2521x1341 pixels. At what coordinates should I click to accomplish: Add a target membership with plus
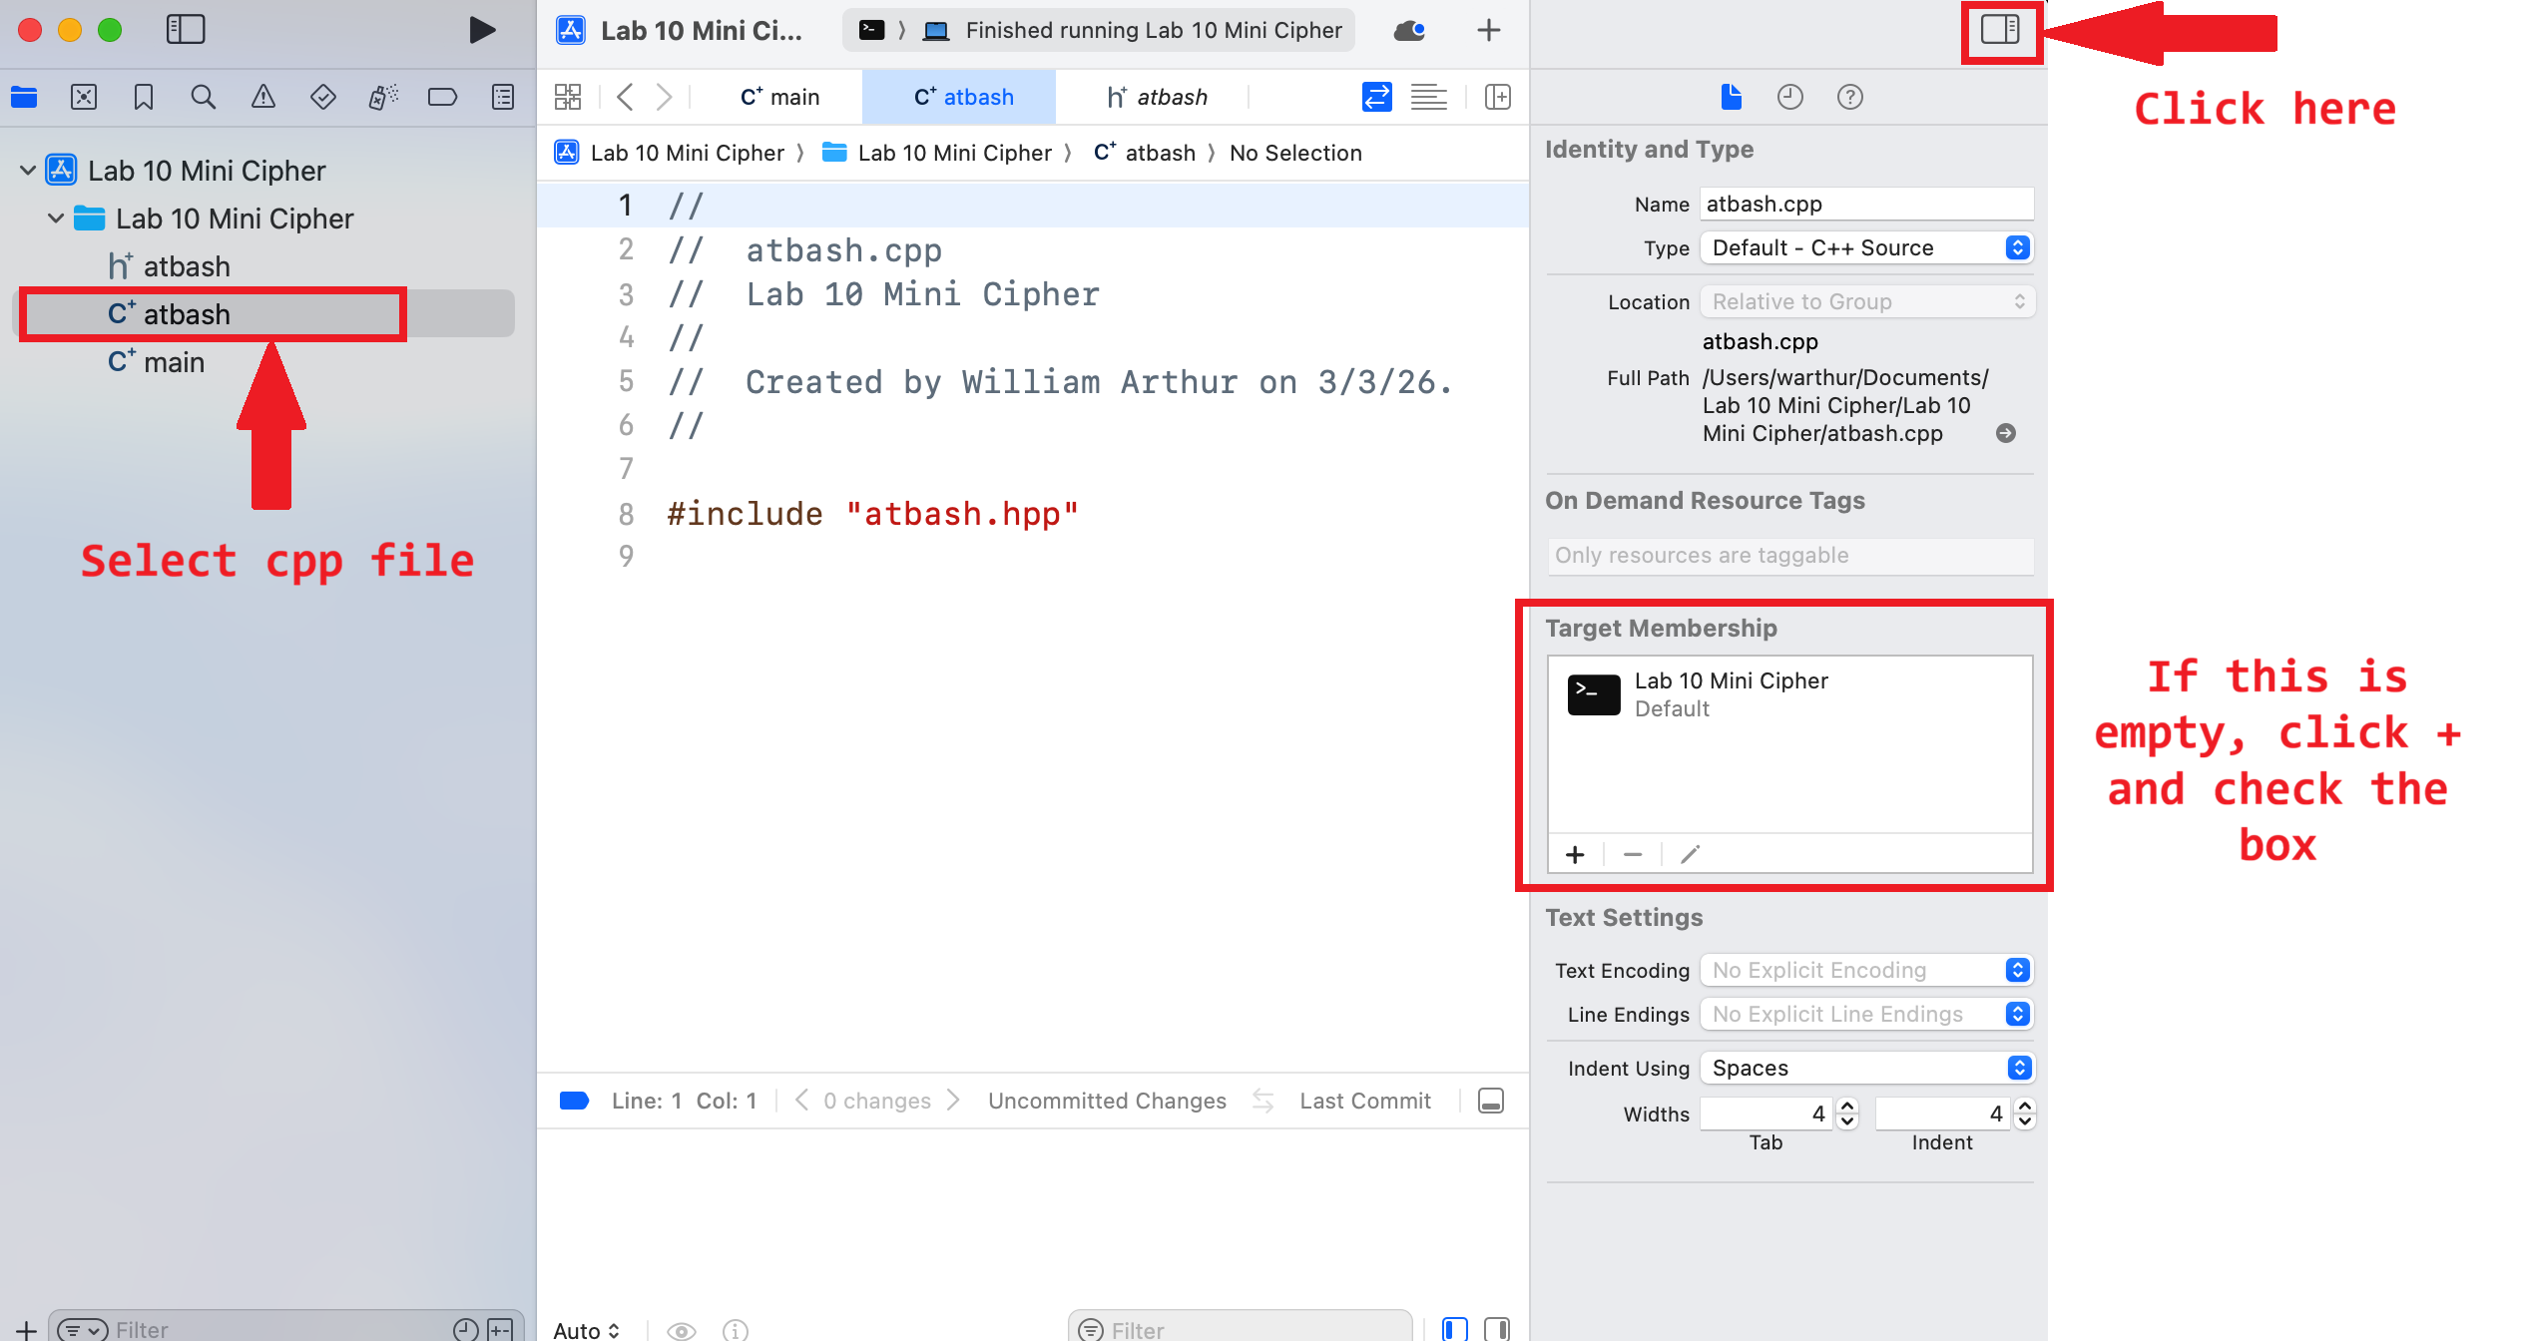point(1575,855)
